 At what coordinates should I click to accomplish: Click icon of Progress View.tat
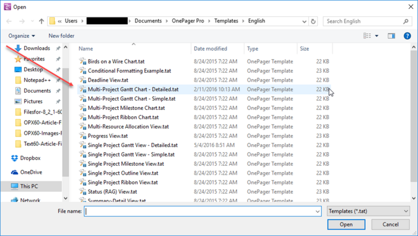click(83, 136)
